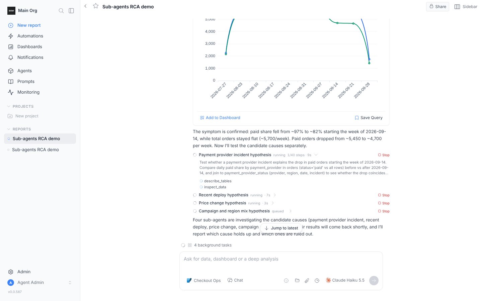Star the Sub-agents RCA demo report
Viewport: 482px width, 301px height.
96,6
